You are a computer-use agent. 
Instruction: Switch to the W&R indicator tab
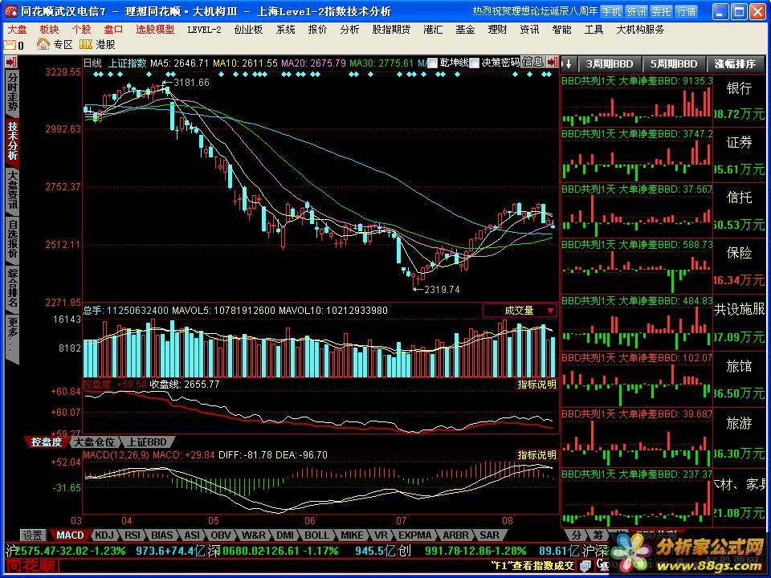(254, 535)
